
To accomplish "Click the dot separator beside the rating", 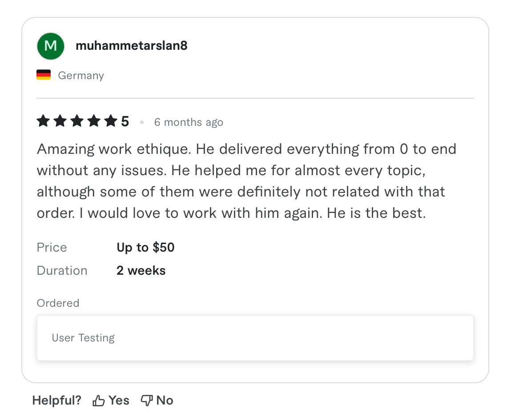I will click(x=142, y=123).
